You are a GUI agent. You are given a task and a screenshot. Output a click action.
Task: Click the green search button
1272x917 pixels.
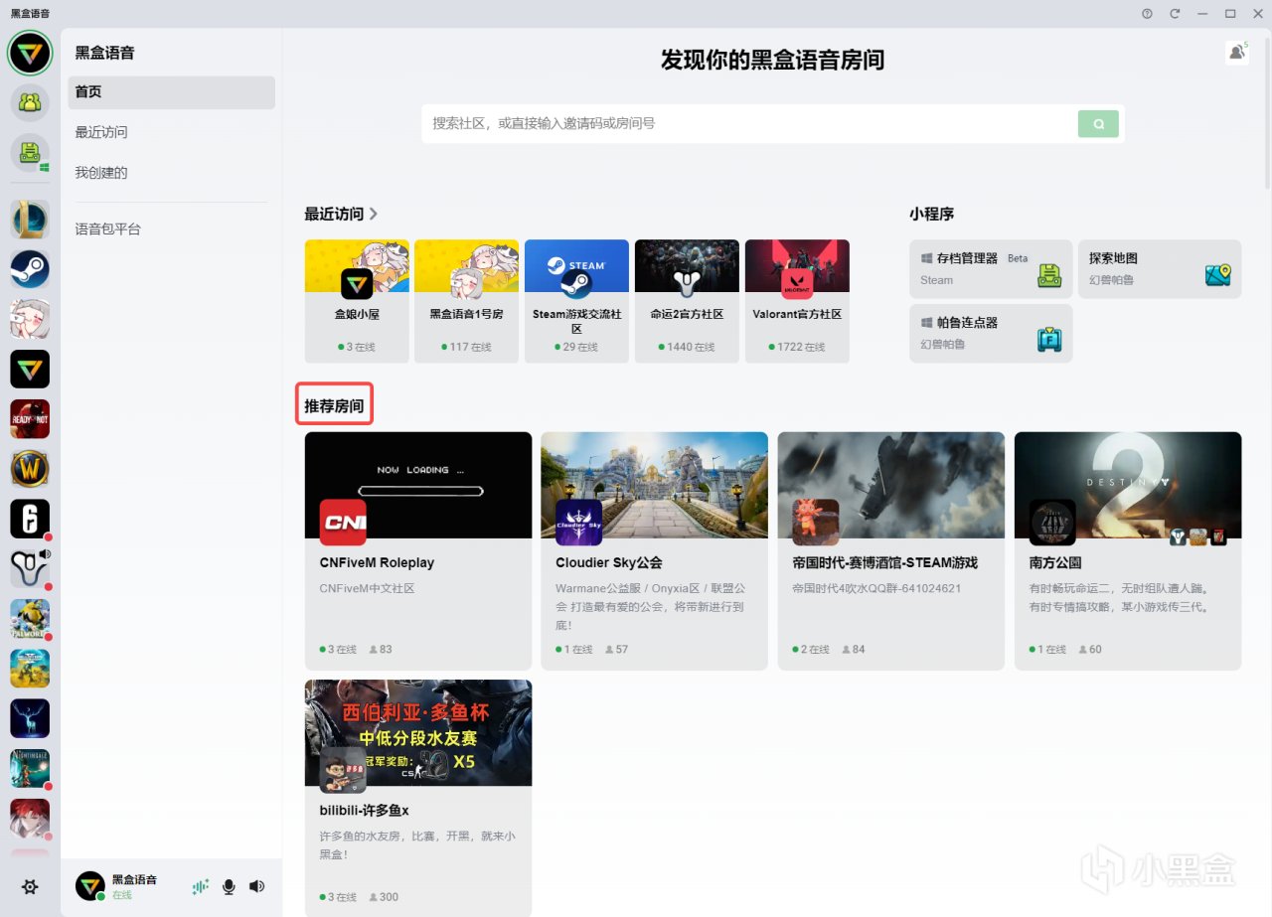click(1098, 124)
